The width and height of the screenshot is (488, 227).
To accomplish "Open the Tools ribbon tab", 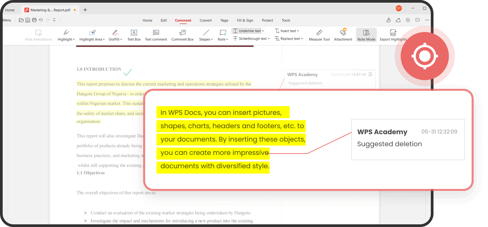I will coord(286,20).
